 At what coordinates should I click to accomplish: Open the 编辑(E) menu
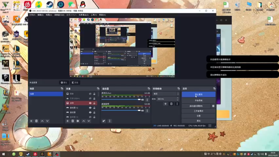coord(40,15)
